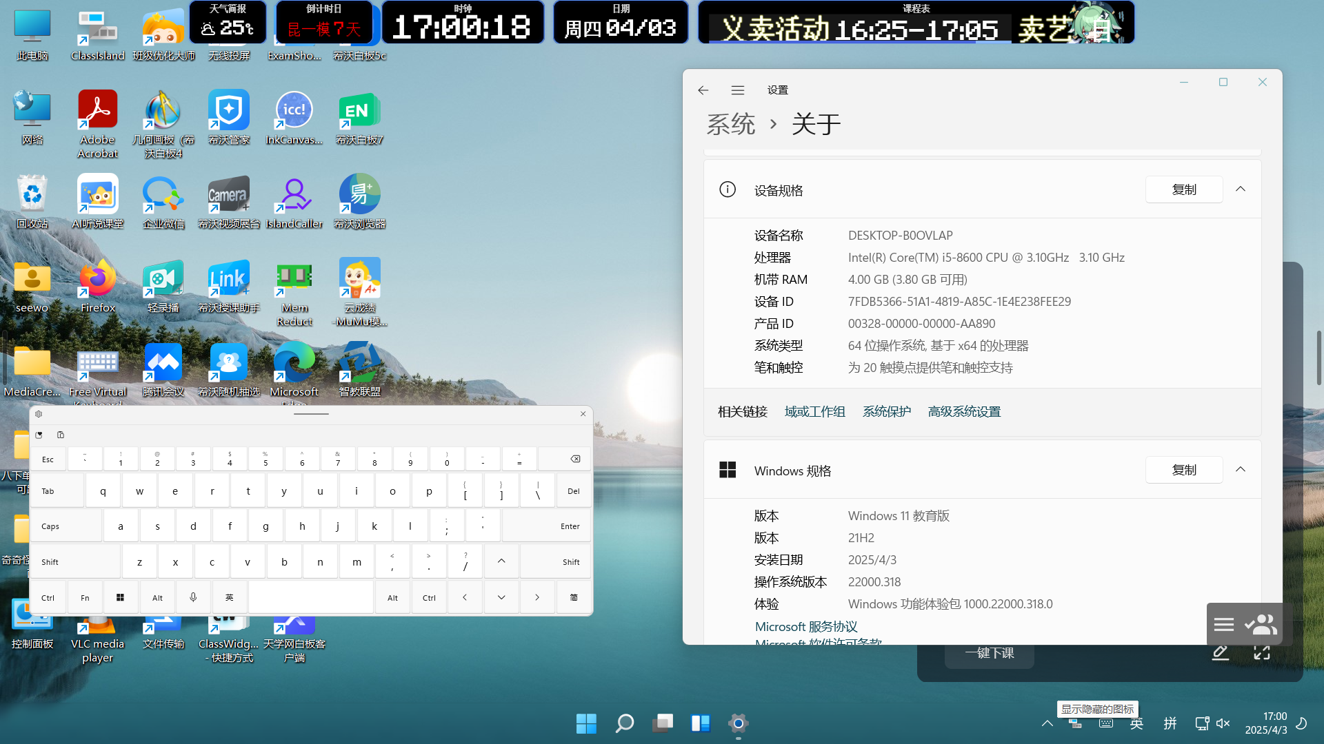Collapse the 设备规格 section chevron
The width and height of the screenshot is (1324, 744).
1241,189
